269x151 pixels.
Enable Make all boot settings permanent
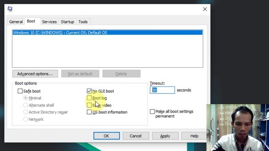tap(152, 112)
